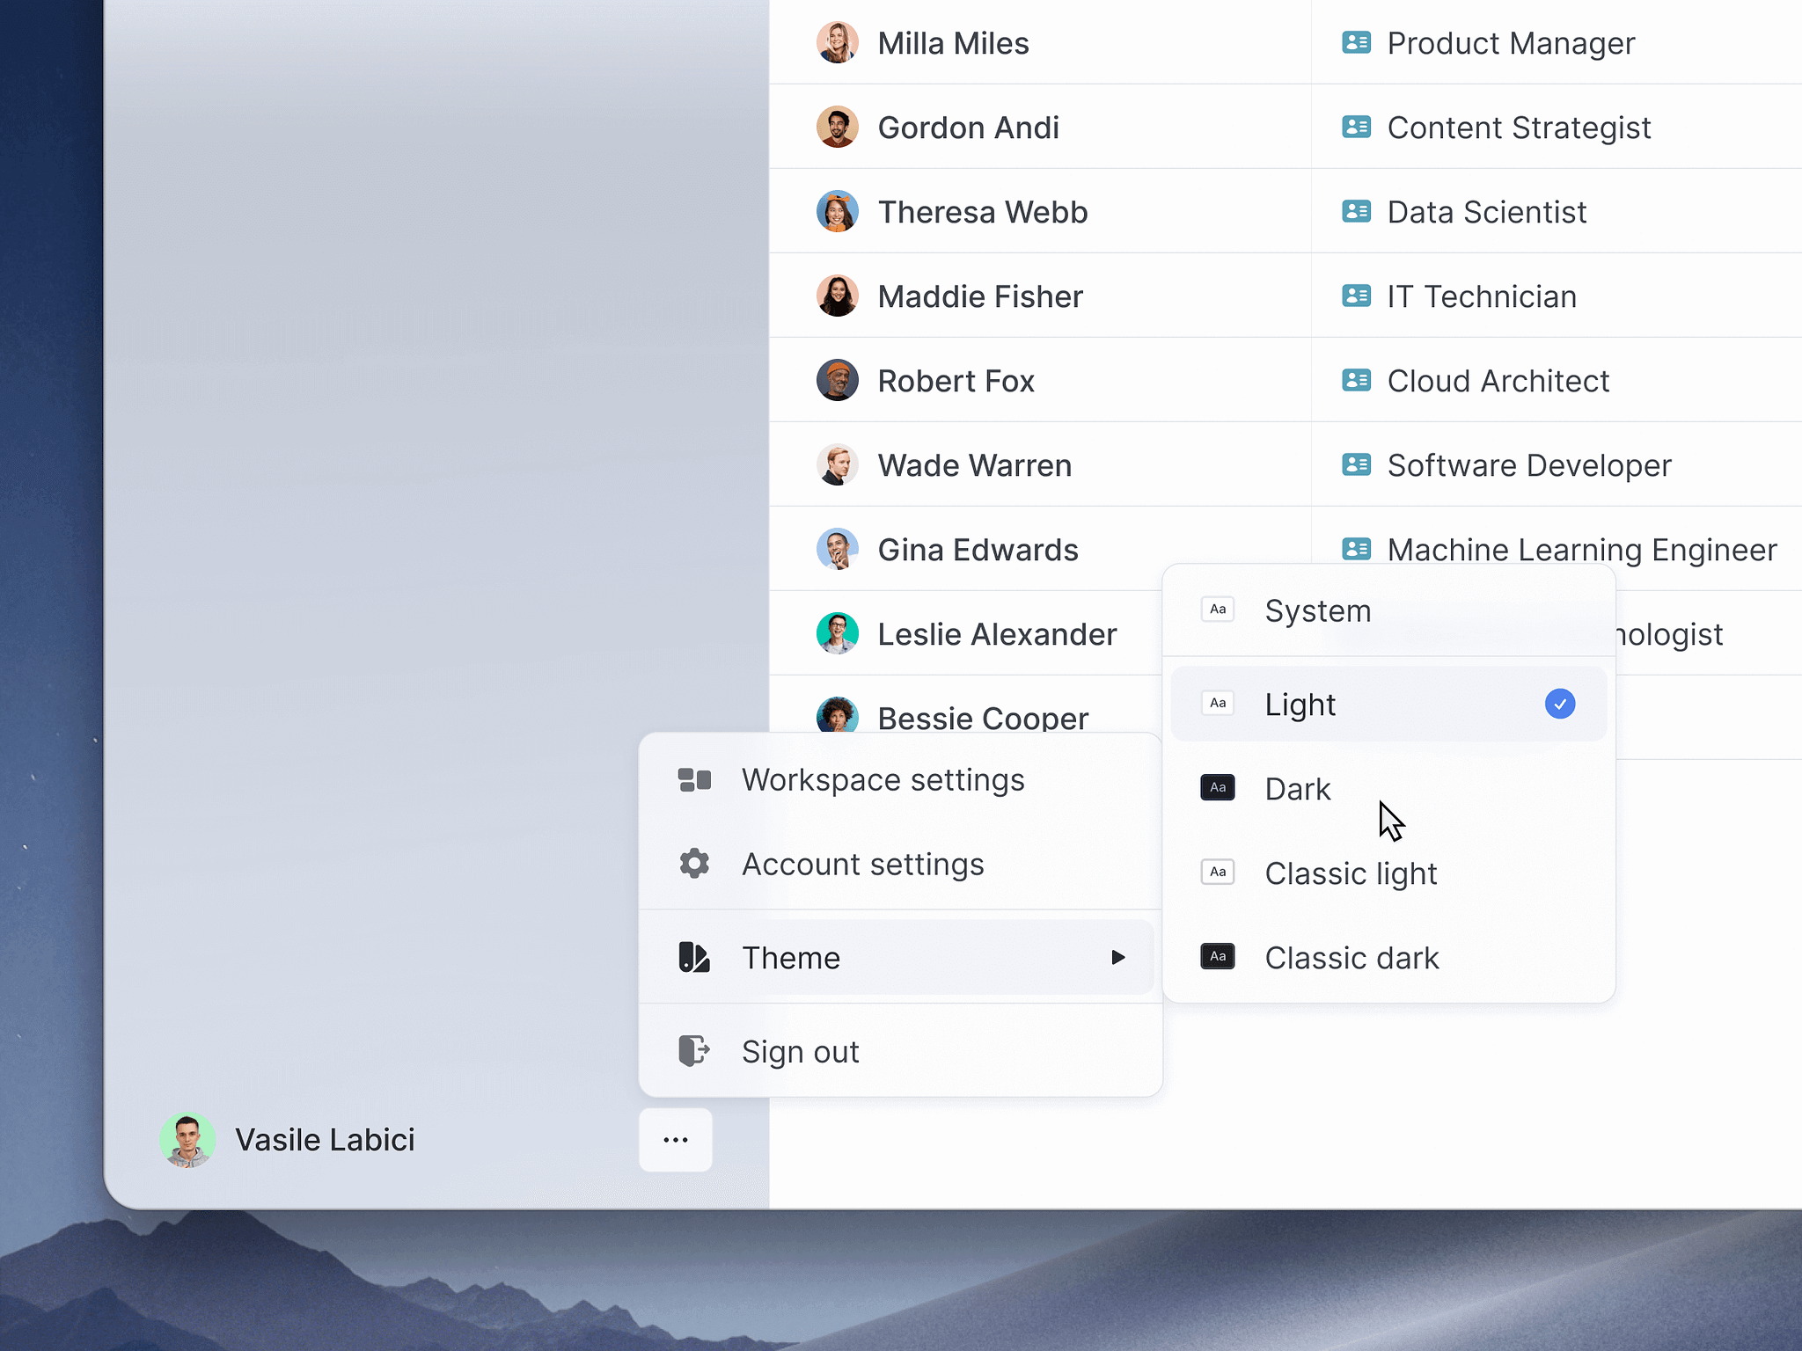Open Theresa Webb's profile name
This screenshot has width=1802, height=1351.
click(982, 212)
